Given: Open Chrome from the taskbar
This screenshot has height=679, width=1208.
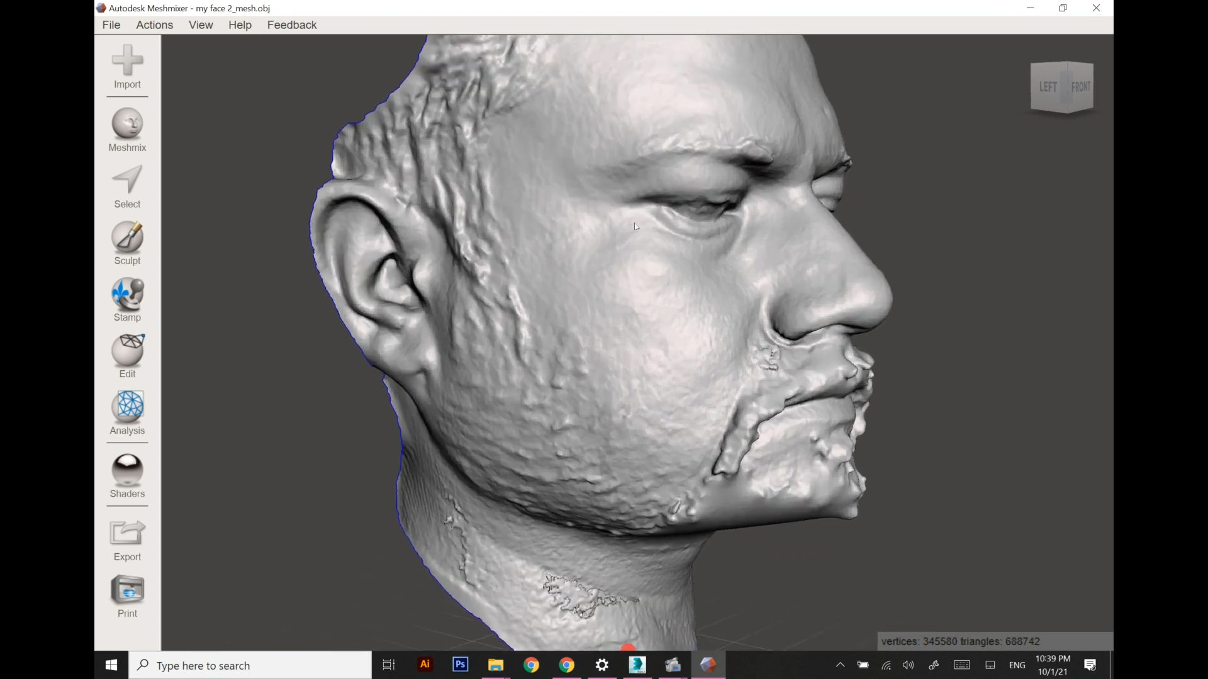Looking at the screenshot, I should point(531,665).
